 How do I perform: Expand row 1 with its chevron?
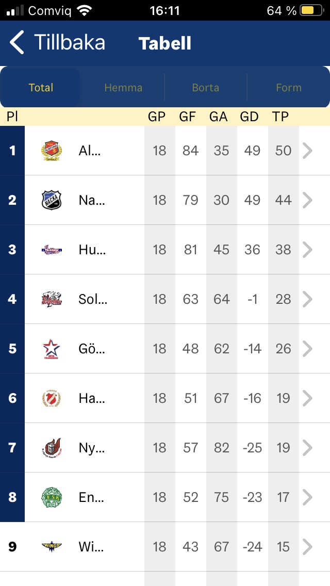pos(308,151)
